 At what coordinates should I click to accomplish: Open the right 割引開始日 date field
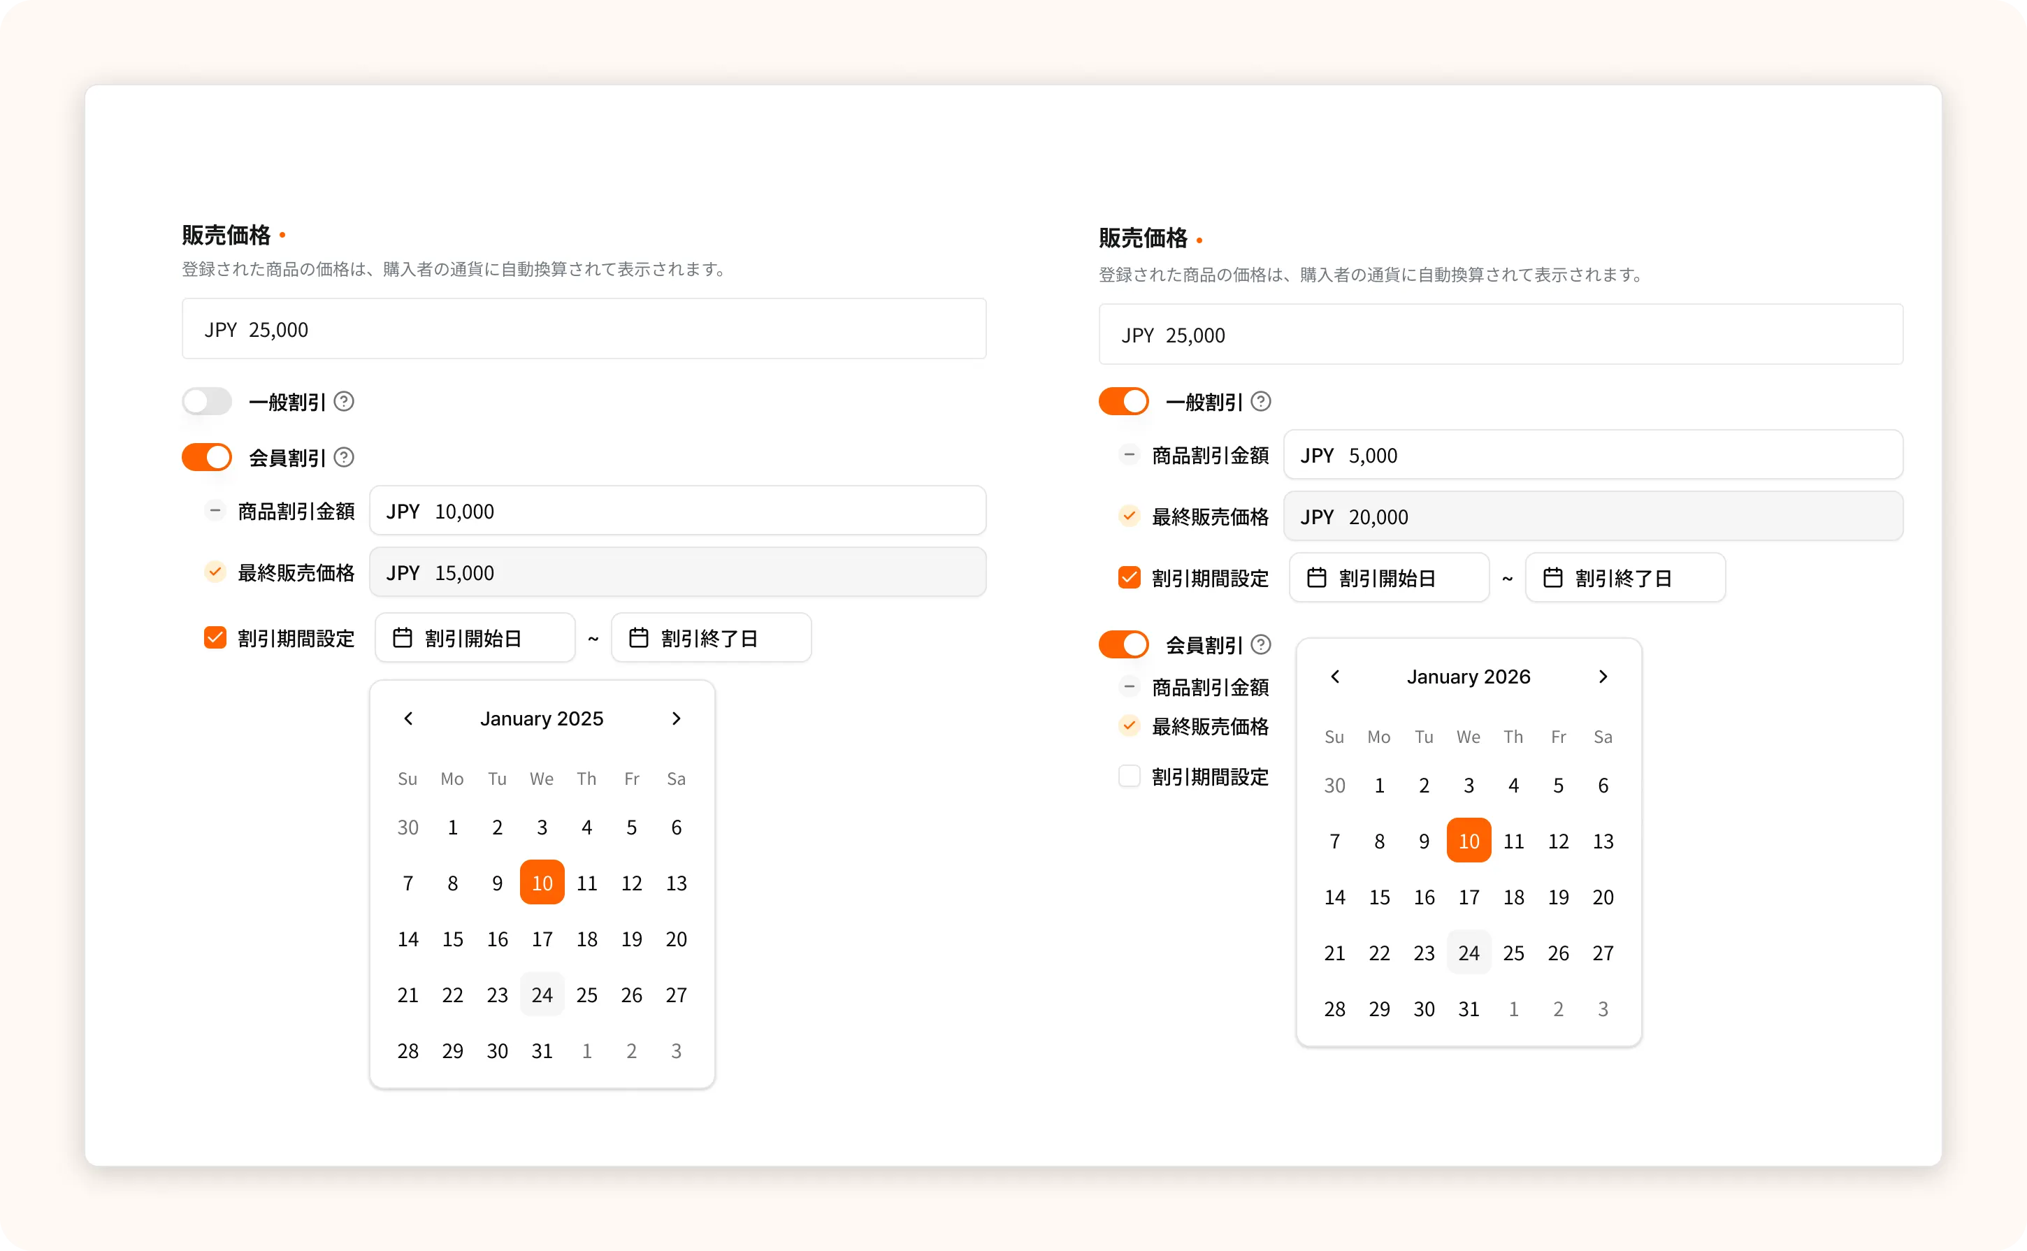pos(1388,577)
